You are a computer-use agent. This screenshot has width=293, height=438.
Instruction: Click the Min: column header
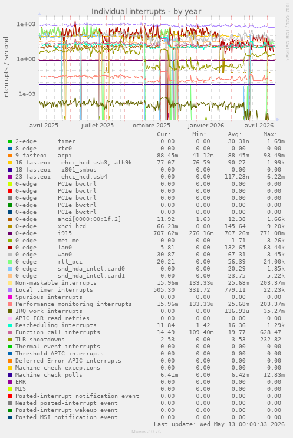(199, 134)
